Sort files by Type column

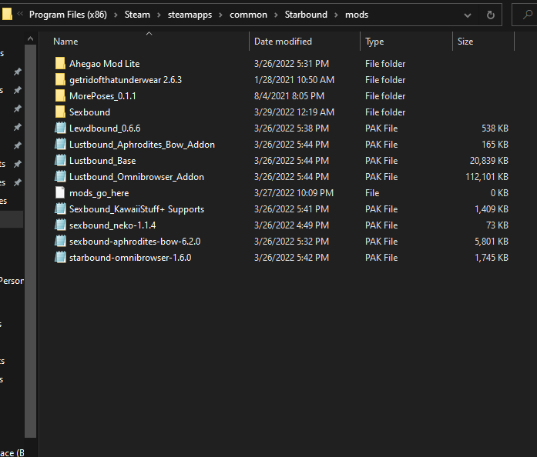374,42
